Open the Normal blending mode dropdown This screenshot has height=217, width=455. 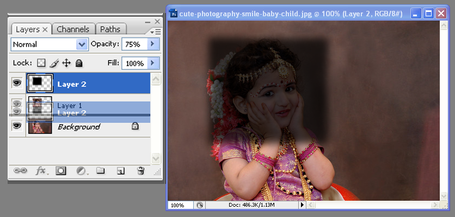pyautogui.click(x=49, y=44)
